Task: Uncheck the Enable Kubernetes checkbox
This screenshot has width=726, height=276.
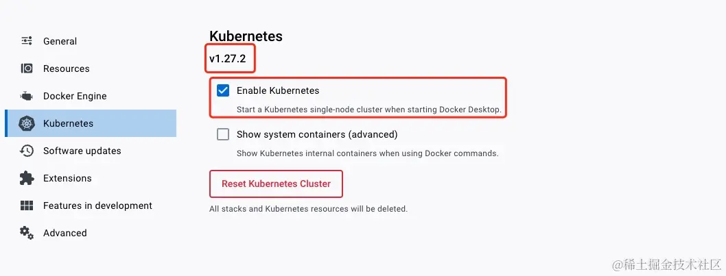Action: pos(223,90)
